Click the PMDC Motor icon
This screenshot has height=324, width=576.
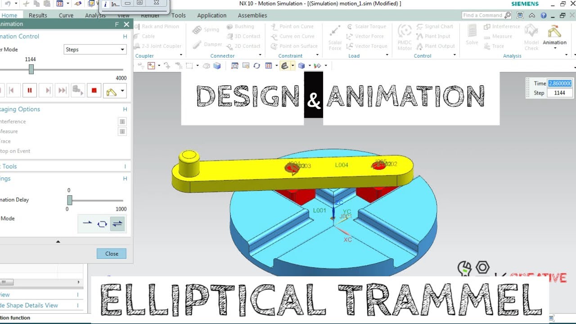pyautogui.click(x=405, y=37)
